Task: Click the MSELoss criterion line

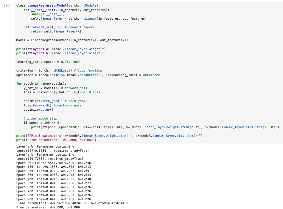Action: coord(59,70)
